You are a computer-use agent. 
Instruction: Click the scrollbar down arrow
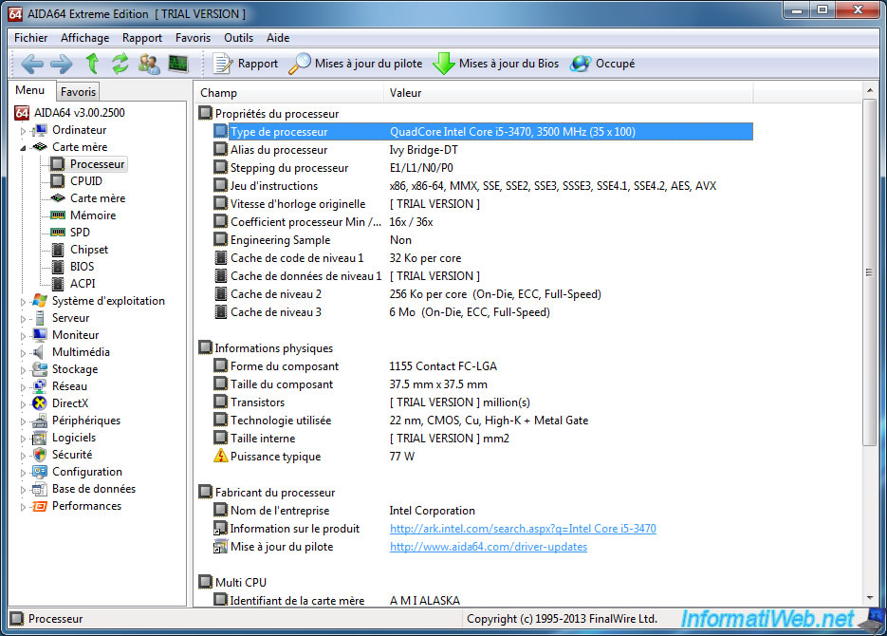(870, 598)
